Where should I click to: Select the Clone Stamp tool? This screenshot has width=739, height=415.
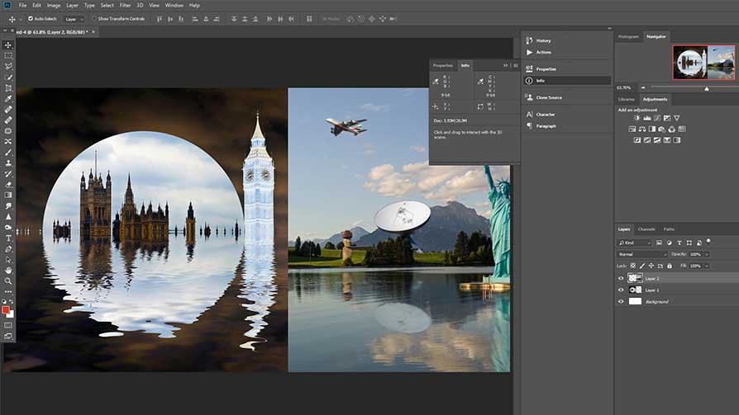pyautogui.click(x=8, y=163)
